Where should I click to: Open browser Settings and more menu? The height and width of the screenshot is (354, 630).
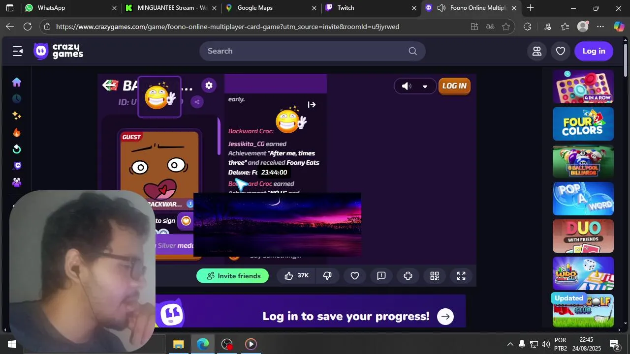[x=600, y=27]
